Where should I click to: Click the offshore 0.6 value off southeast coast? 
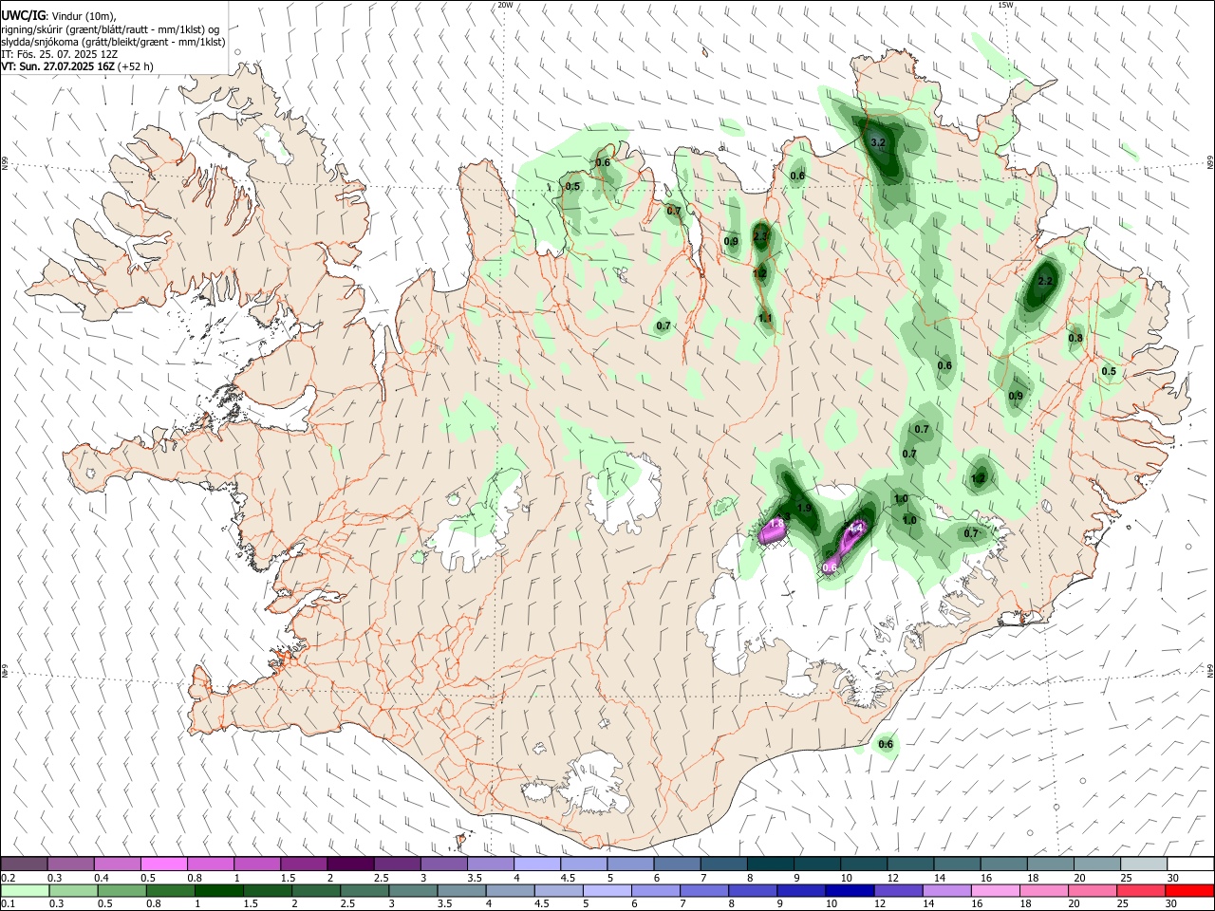click(886, 744)
